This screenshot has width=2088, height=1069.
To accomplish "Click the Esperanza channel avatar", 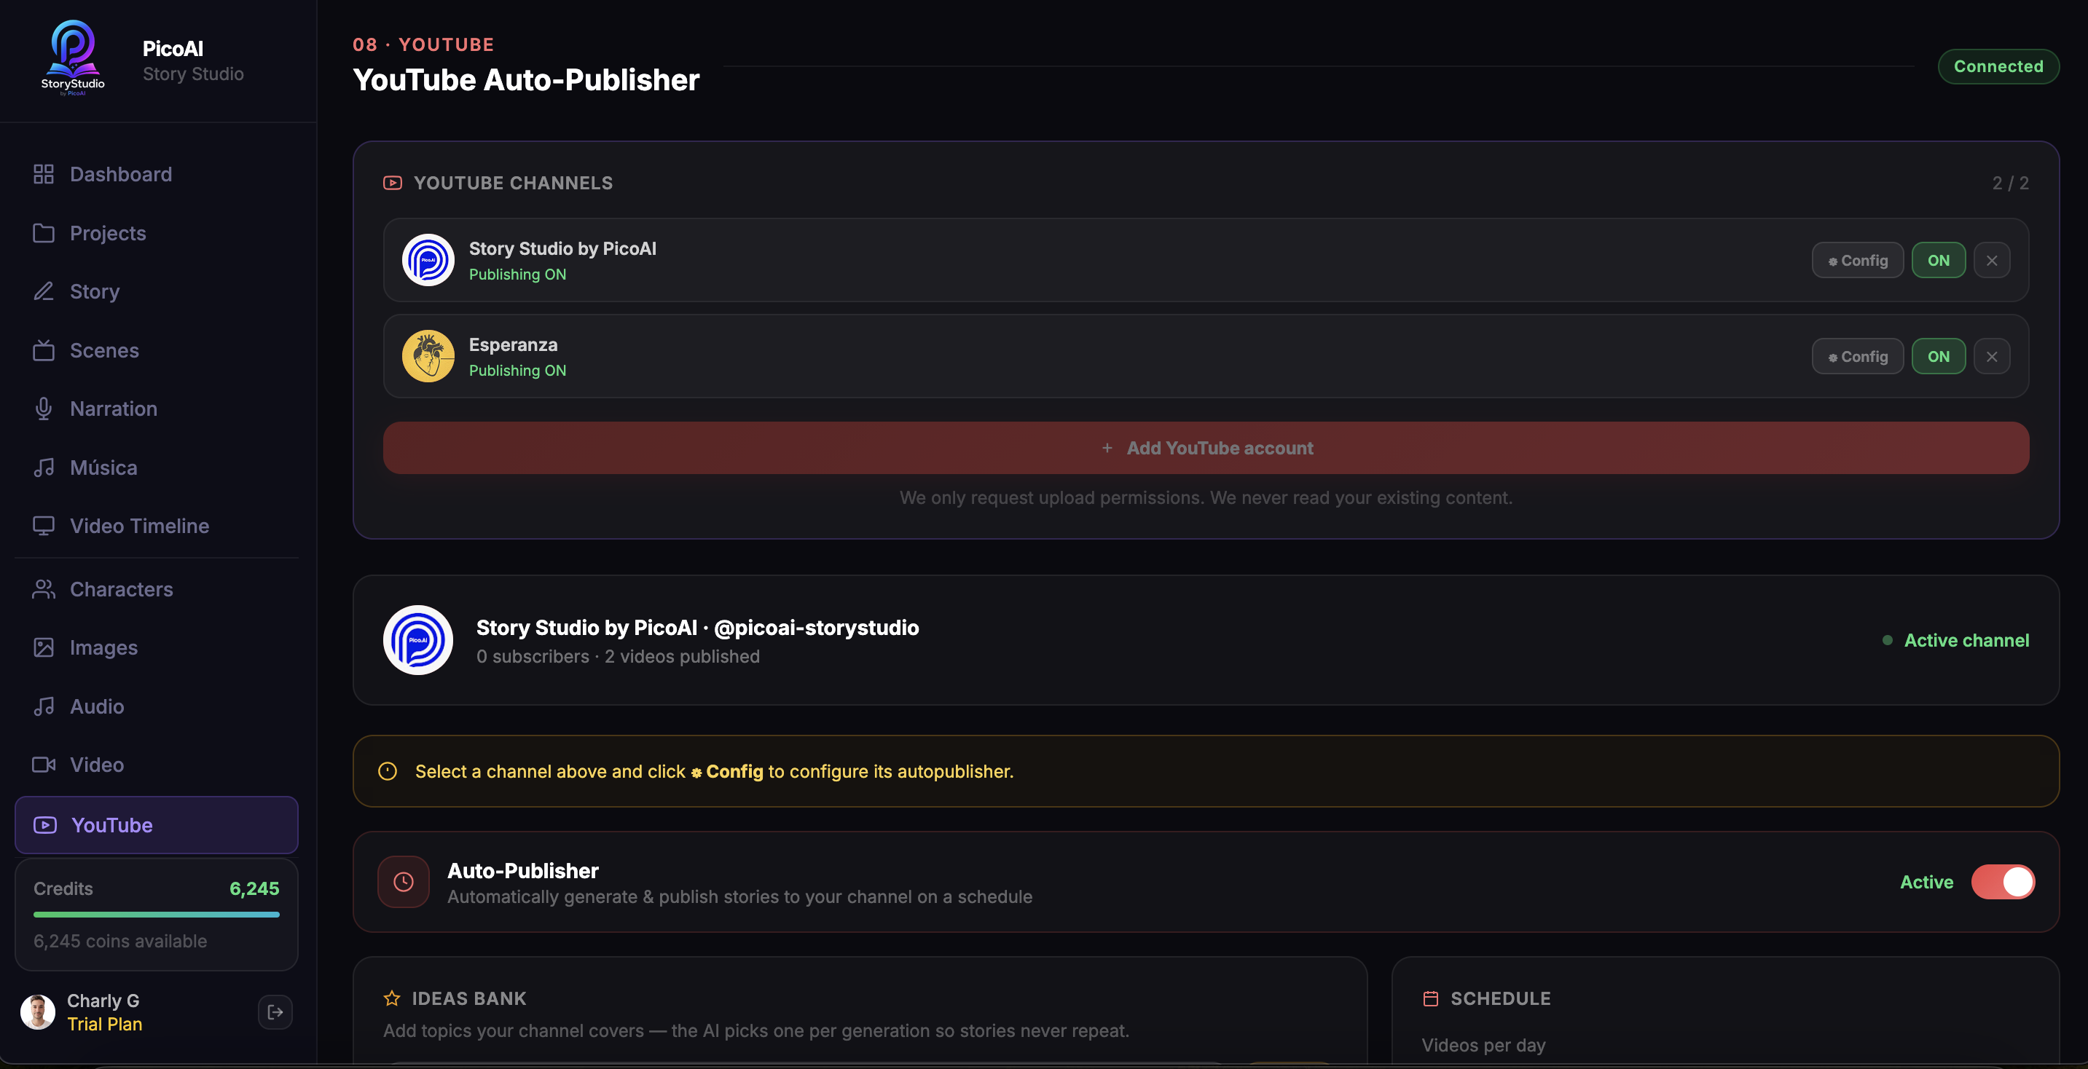I will point(428,357).
